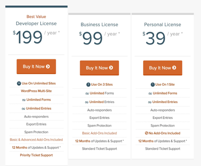Click infinity icon beside Personal Unlimited Forms

150,93
